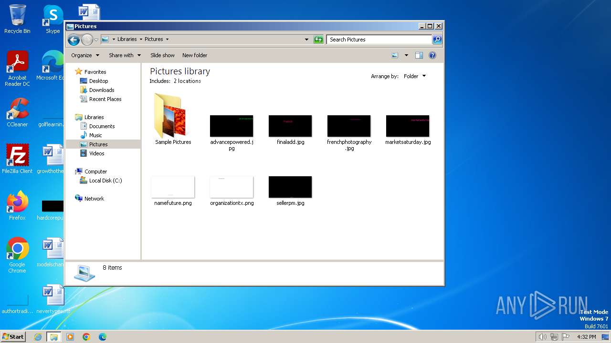
Task: Select the Google Chrome desktop icon
Action: click(17, 255)
